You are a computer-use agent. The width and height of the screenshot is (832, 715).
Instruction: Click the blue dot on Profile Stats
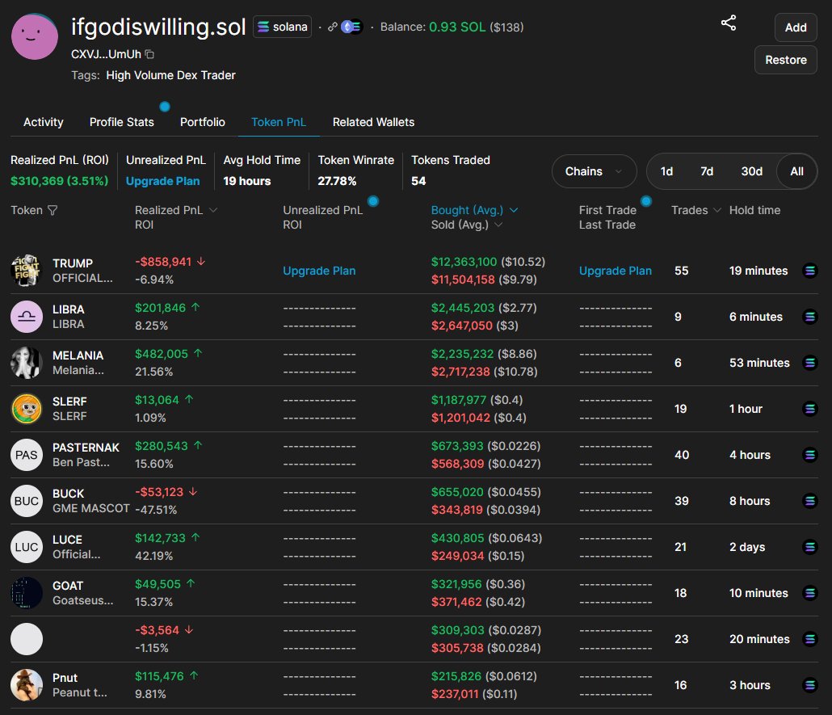pyautogui.click(x=165, y=107)
